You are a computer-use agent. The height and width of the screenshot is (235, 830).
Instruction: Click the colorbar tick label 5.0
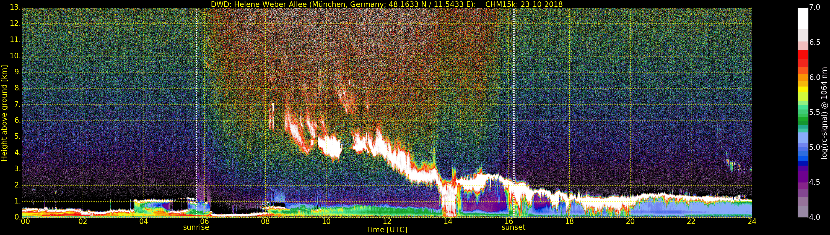[x=815, y=147]
